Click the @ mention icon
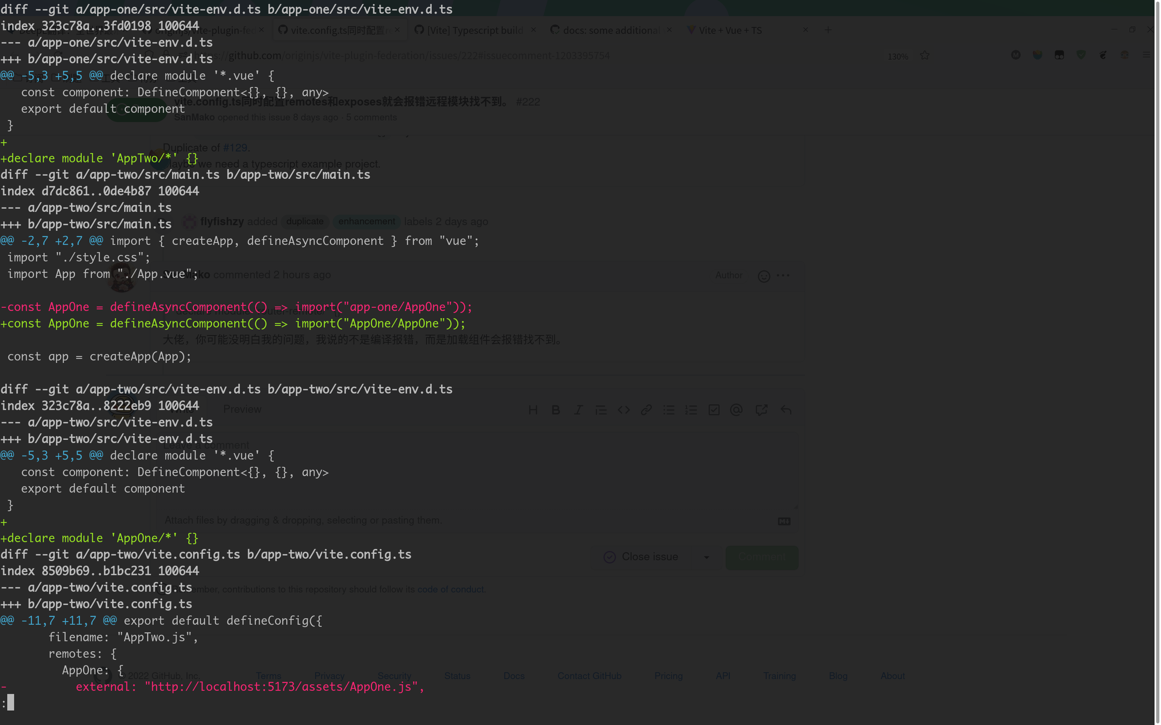The width and height of the screenshot is (1161, 725). click(x=736, y=410)
